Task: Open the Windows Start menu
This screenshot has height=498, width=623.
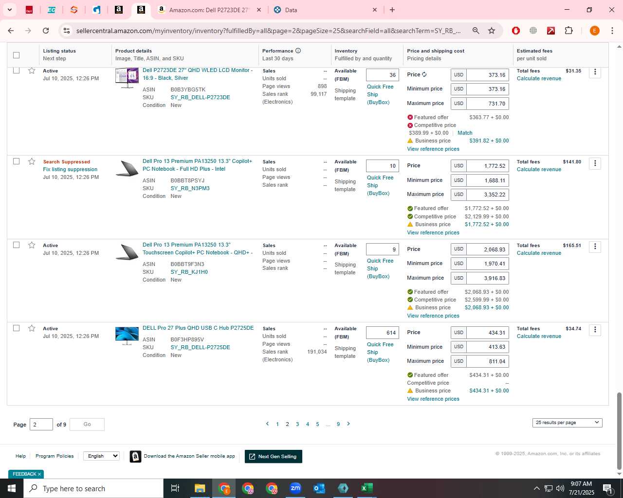Action: coord(12,488)
